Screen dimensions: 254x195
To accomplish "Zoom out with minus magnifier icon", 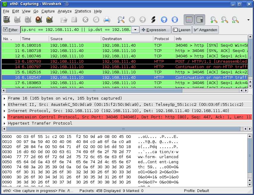I will tap(225, 20).
